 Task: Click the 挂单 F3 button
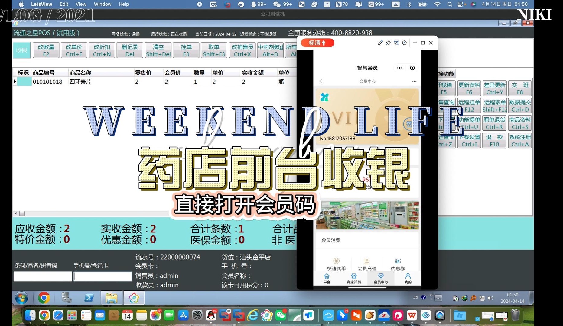click(186, 50)
